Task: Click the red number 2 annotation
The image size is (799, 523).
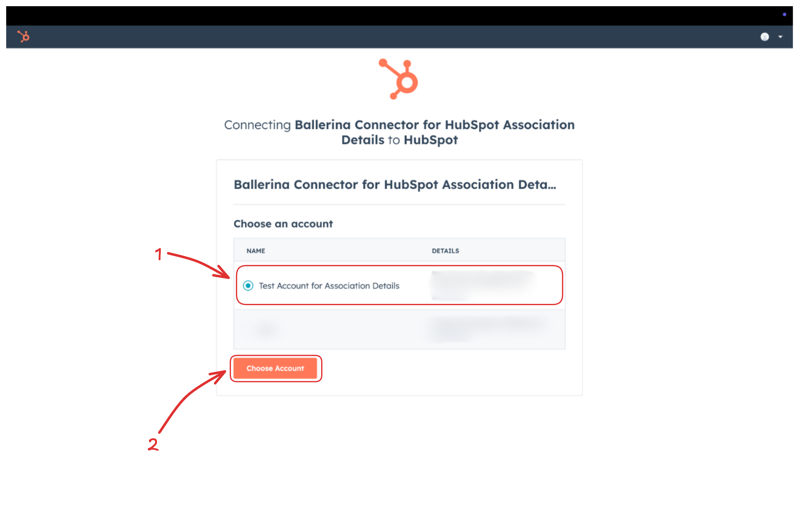Action: [153, 444]
